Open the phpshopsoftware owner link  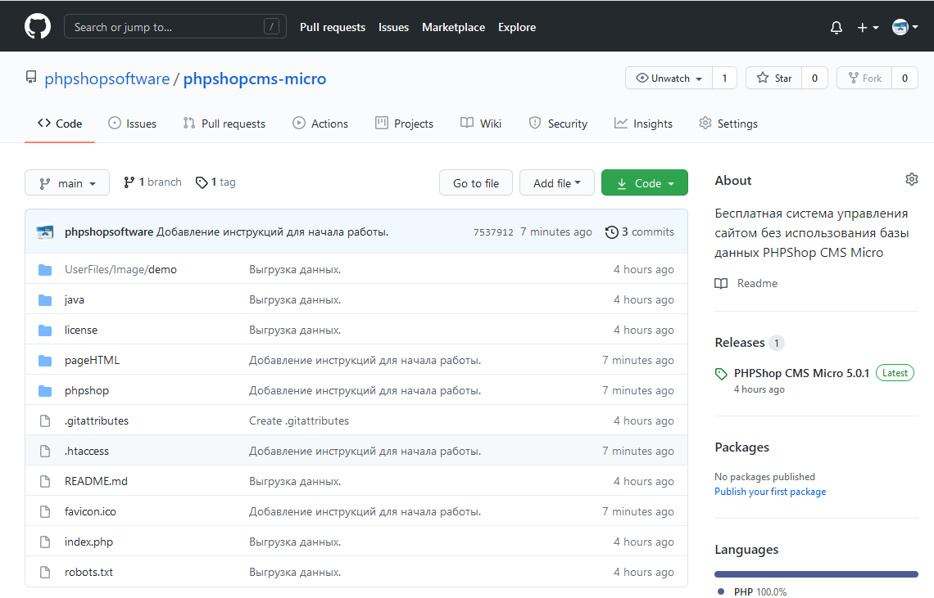click(x=107, y=79)
